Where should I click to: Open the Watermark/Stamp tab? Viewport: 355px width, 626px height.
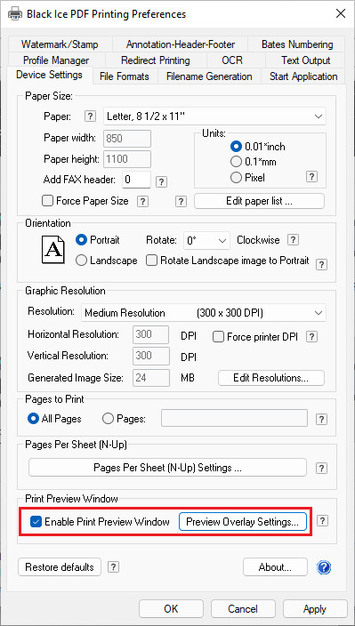(60, 44)
